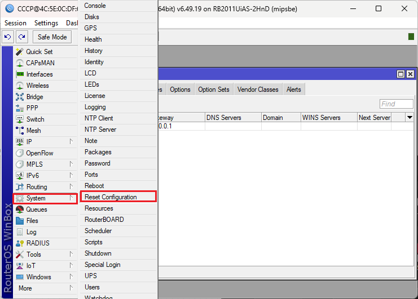Sort by WINS Servers column header
The image size is (418, 299).
tap(329, 118)
